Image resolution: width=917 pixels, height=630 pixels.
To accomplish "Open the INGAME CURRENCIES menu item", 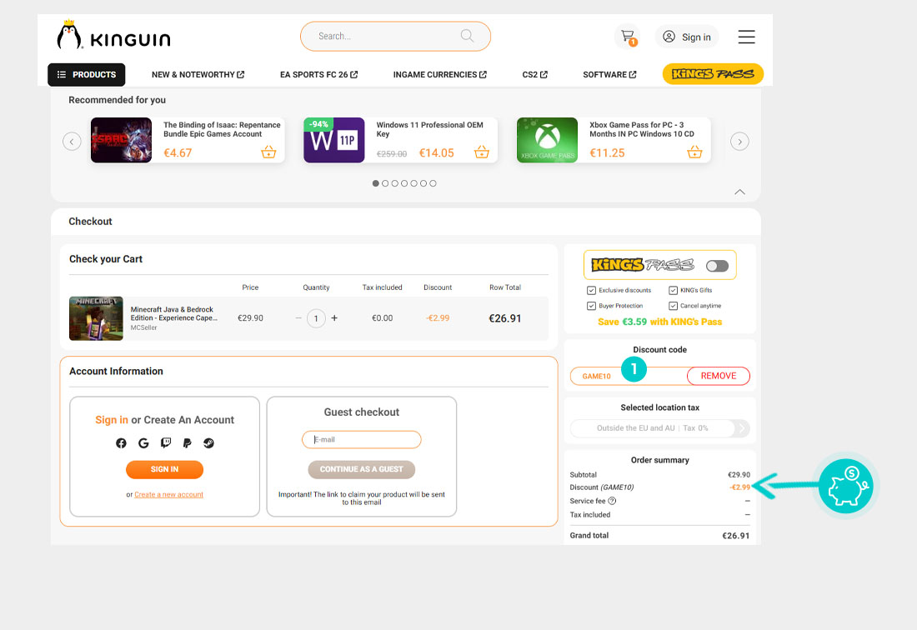I will (x=440, y=75).
